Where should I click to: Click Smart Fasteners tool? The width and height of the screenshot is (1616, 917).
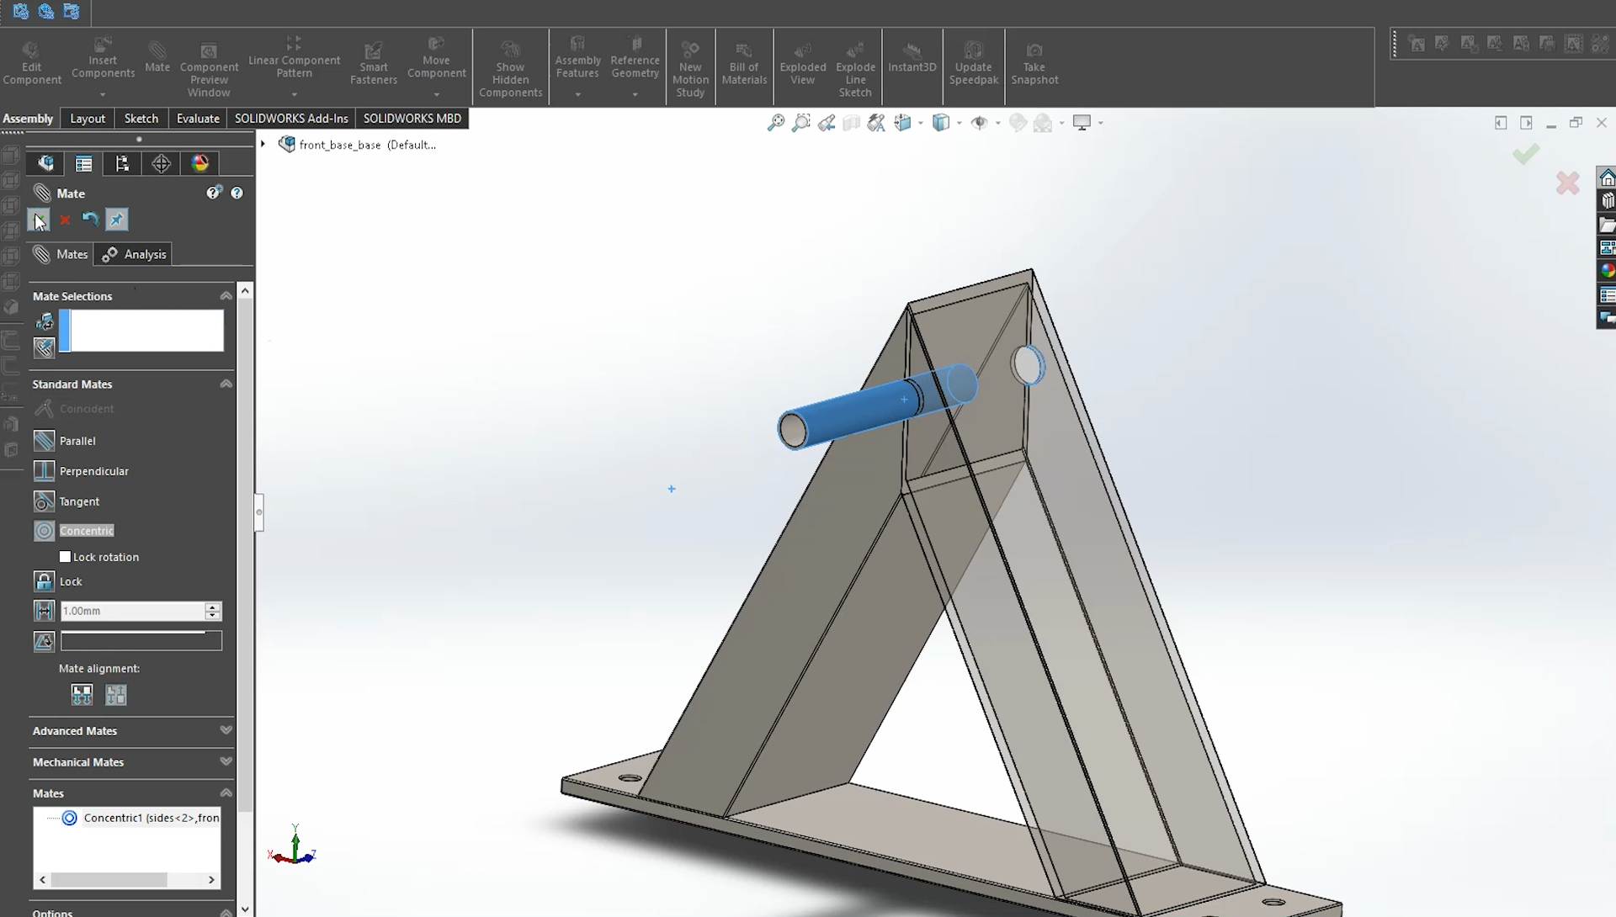coord(373,64)
